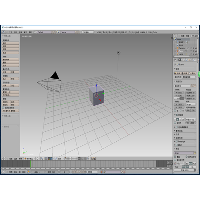Image resolution: width=200 pixels, height=200 pixels.
Task: Jump to the last frame in timeline
Action: [x=85, y=172]
